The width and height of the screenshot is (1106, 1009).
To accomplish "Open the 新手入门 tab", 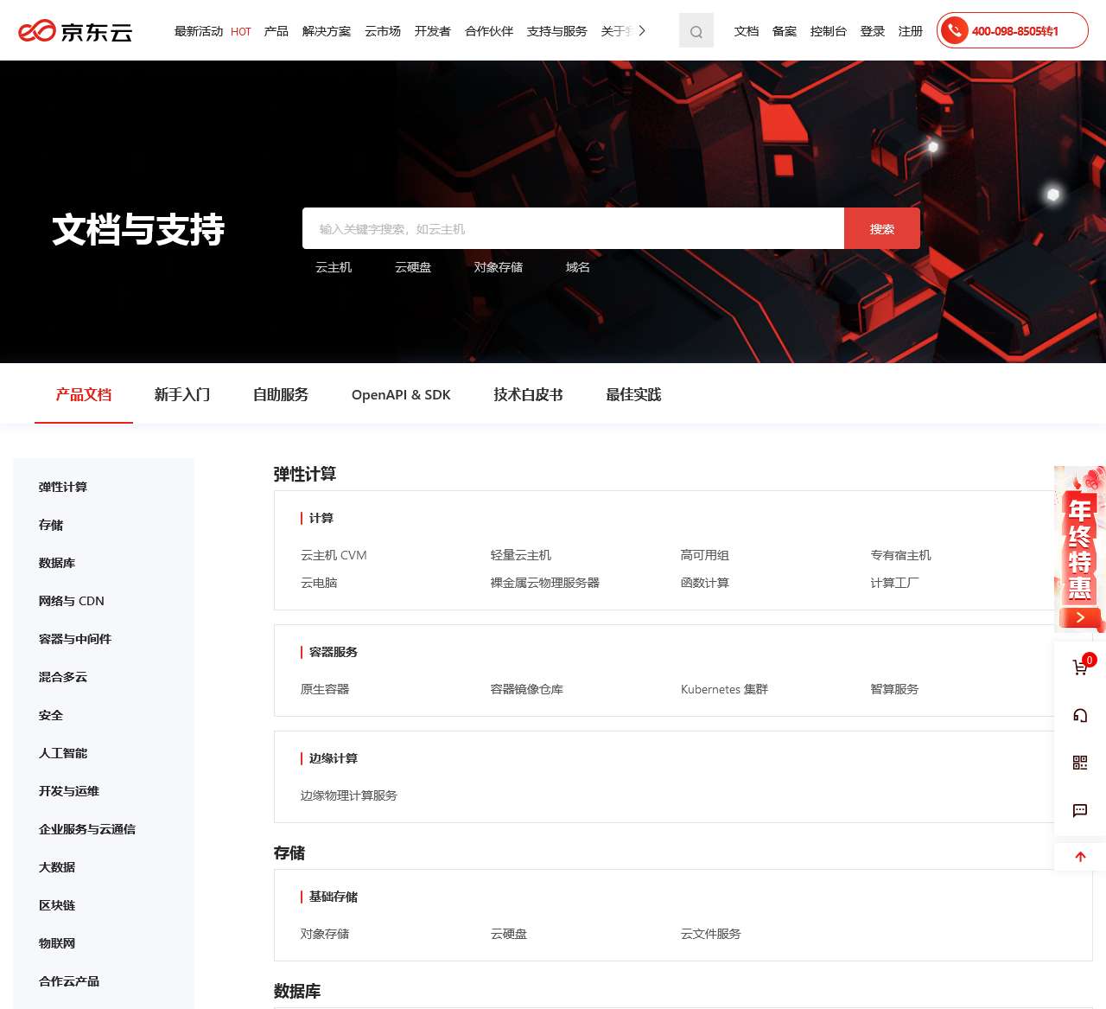I will point(182,394).
